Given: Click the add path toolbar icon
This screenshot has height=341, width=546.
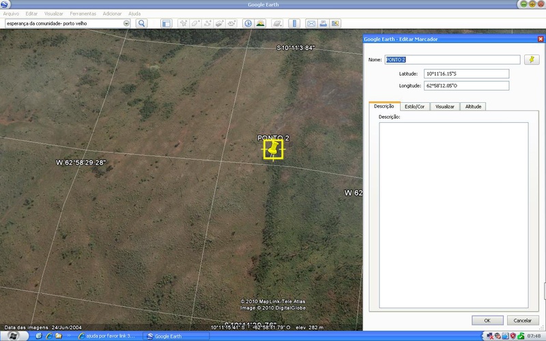Looking at the screenshot, I should (207, 23).
